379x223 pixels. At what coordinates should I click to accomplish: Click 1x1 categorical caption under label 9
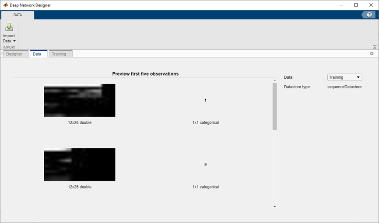[205, 187]
